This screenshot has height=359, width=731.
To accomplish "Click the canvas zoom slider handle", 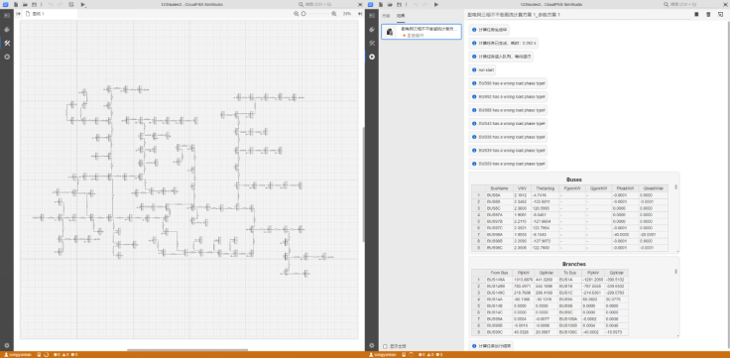I will click(x=304, y=14).
